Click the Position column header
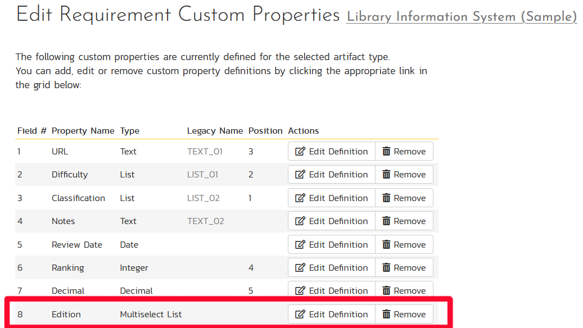This screenshot has width=583, height=328. (x=265, y=131)
